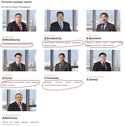Click the Төлөөлөн удирдах зөвлөл page title
This screenshot has width=125, height=126.
point(17,2)
